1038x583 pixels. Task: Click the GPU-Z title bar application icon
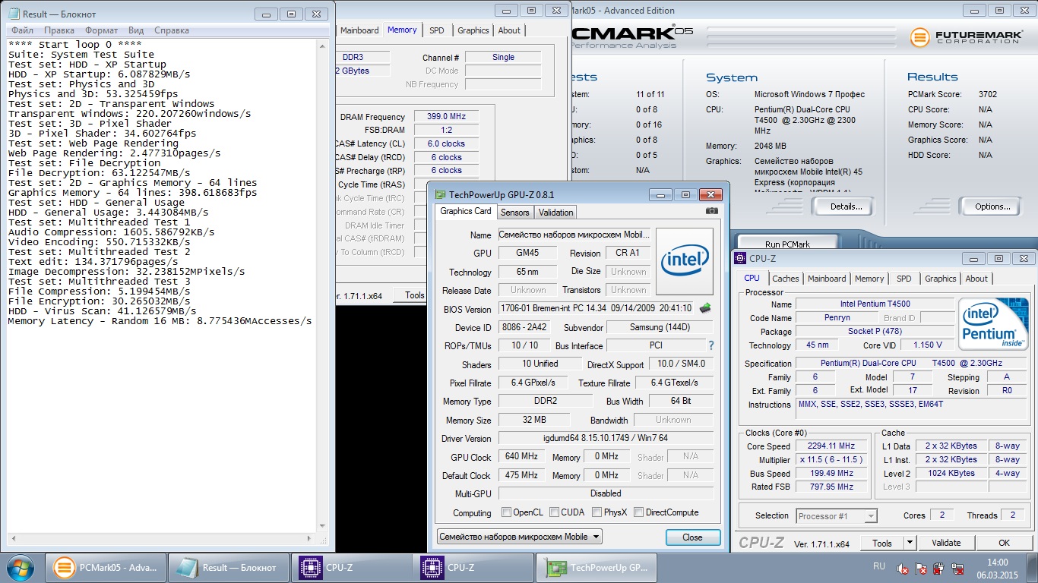[x=440, y=194]
